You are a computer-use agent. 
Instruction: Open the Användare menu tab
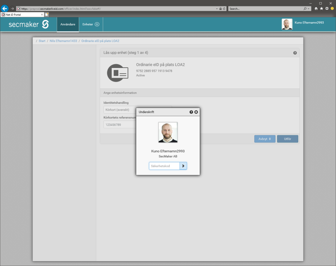68,24
